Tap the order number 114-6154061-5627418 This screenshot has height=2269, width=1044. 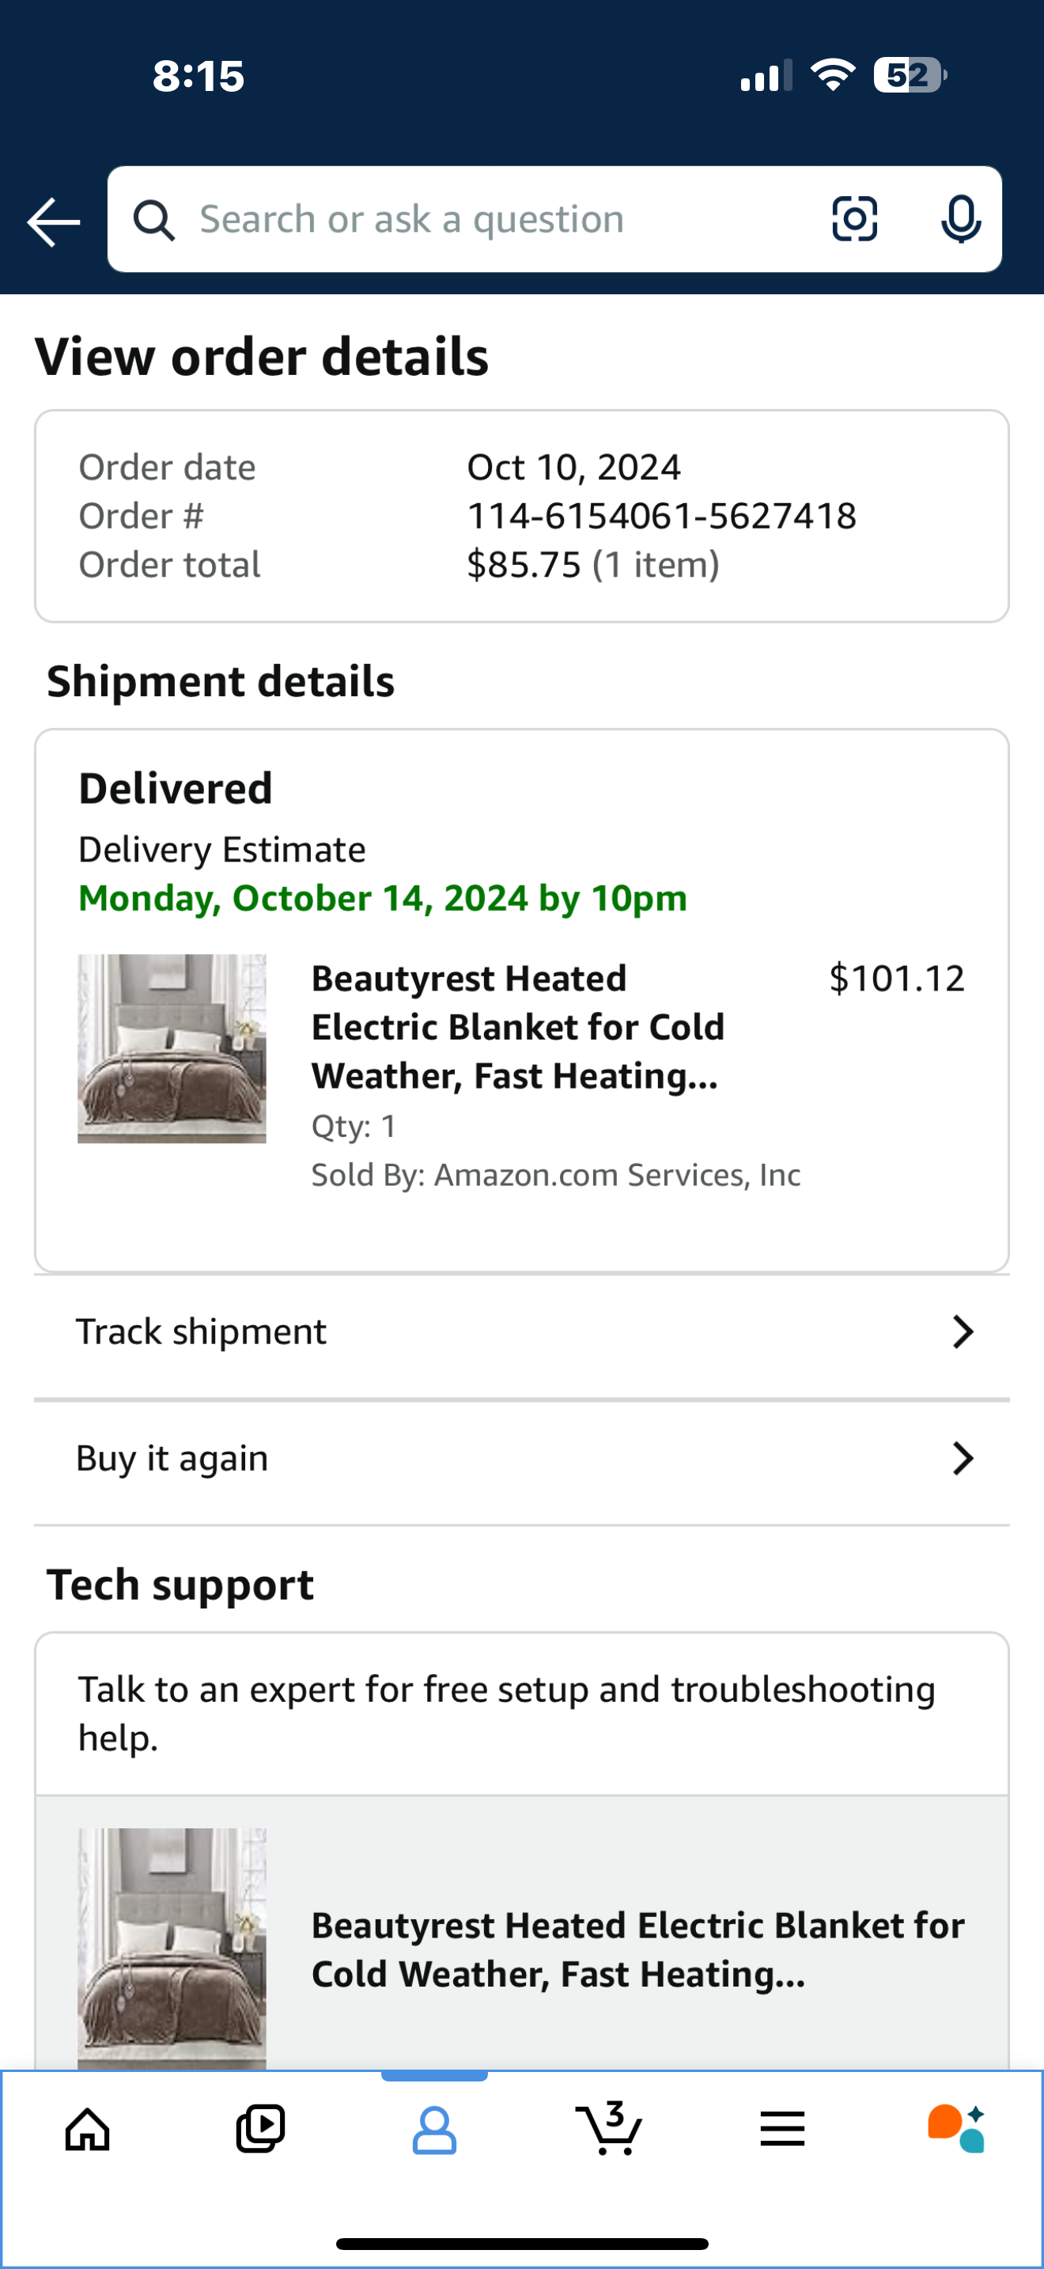click(x=661, y=516)
